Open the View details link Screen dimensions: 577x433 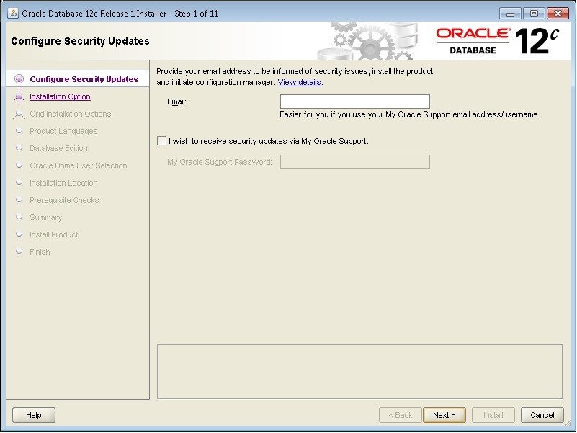tap(299, 82)
